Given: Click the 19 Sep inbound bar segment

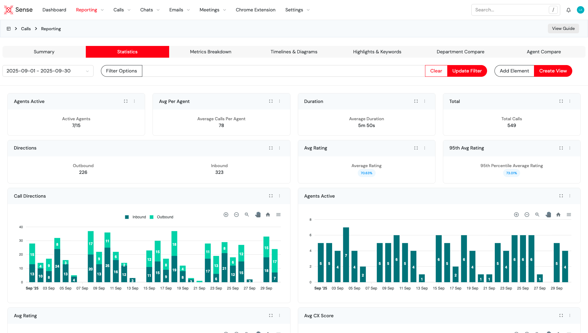Looking at the screenshot, I should point(183,277).
